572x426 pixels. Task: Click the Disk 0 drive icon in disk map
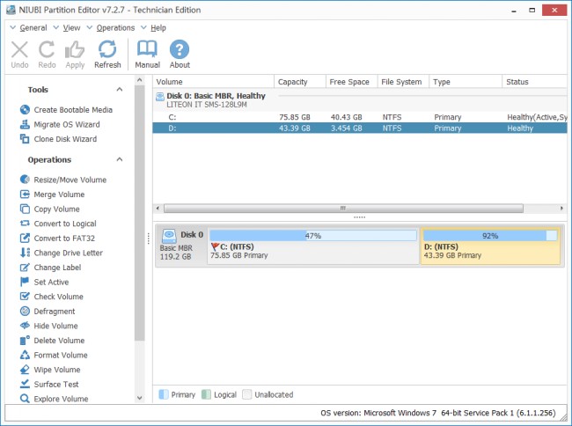169,236
